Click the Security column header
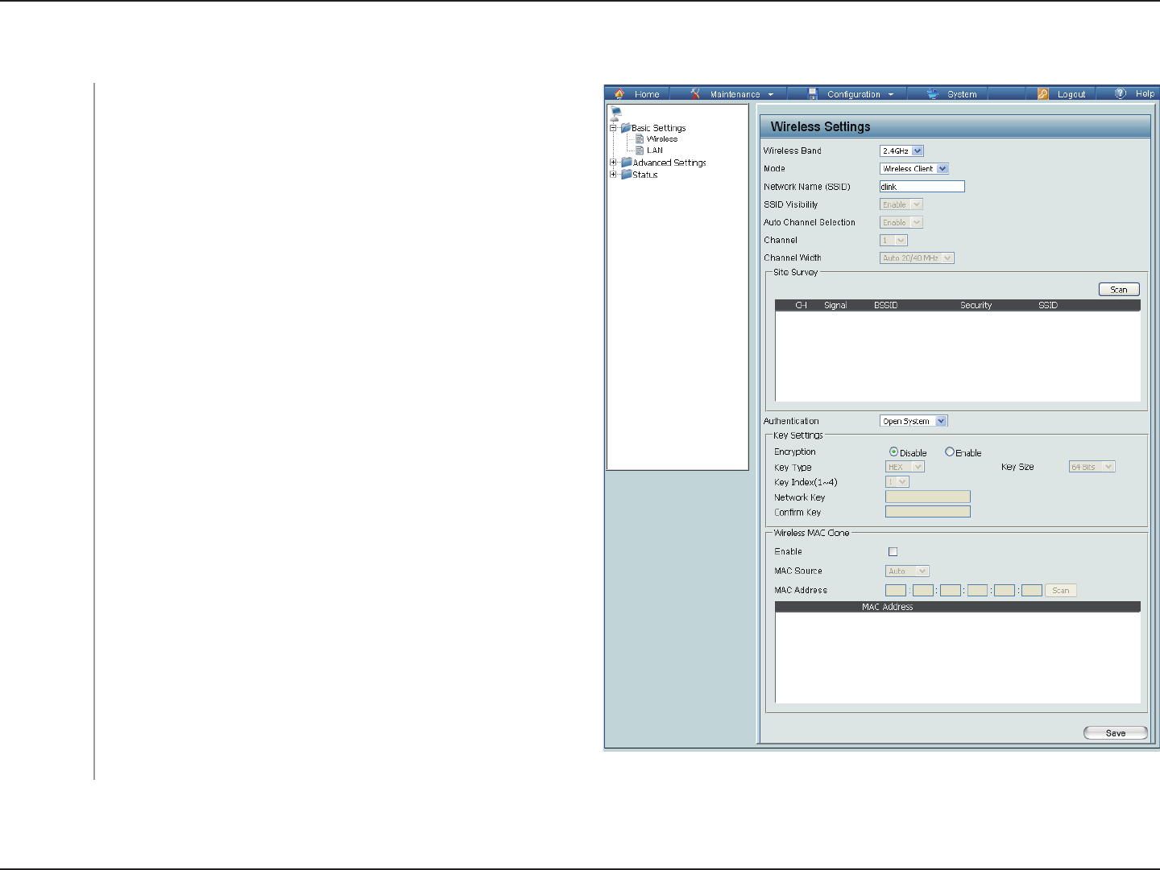Viewport: 1160px width, 870px height. (x=976, y=305)
